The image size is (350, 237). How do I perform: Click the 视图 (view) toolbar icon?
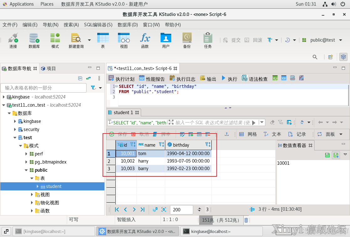click(124, 40)
